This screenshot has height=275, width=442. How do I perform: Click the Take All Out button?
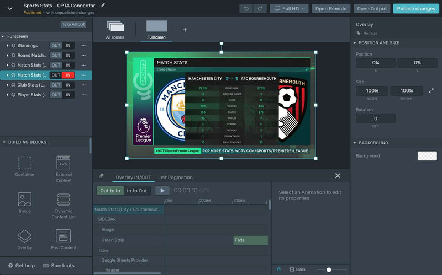pos(73,25)
